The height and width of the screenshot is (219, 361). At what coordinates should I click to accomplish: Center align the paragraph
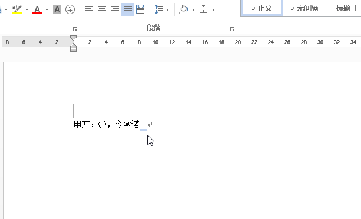point(102,9)
